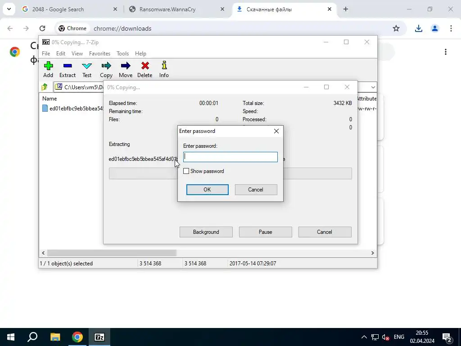Click the muted volume icon in the tray

point(385,337)
